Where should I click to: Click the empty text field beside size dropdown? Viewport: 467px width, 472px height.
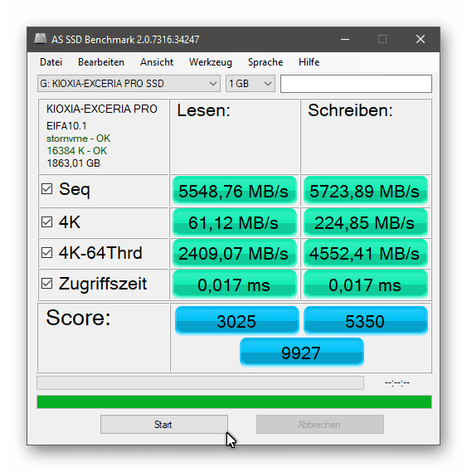[356, 84]
